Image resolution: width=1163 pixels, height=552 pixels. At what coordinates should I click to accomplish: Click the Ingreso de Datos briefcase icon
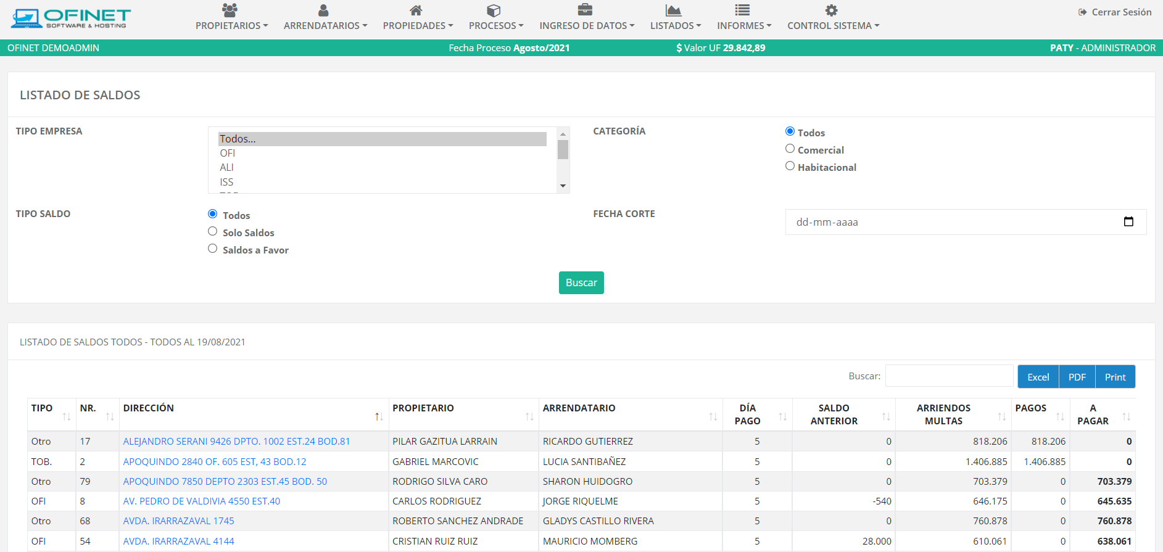585,10
